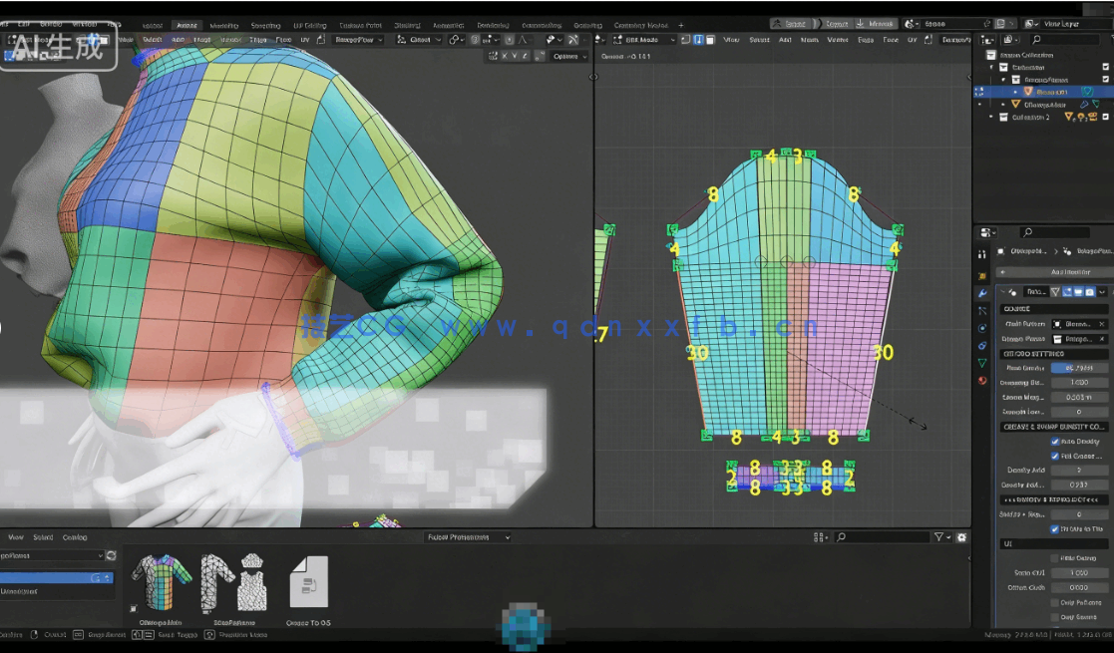Expand the Collection tree item in the Outliner

(991, 67)
